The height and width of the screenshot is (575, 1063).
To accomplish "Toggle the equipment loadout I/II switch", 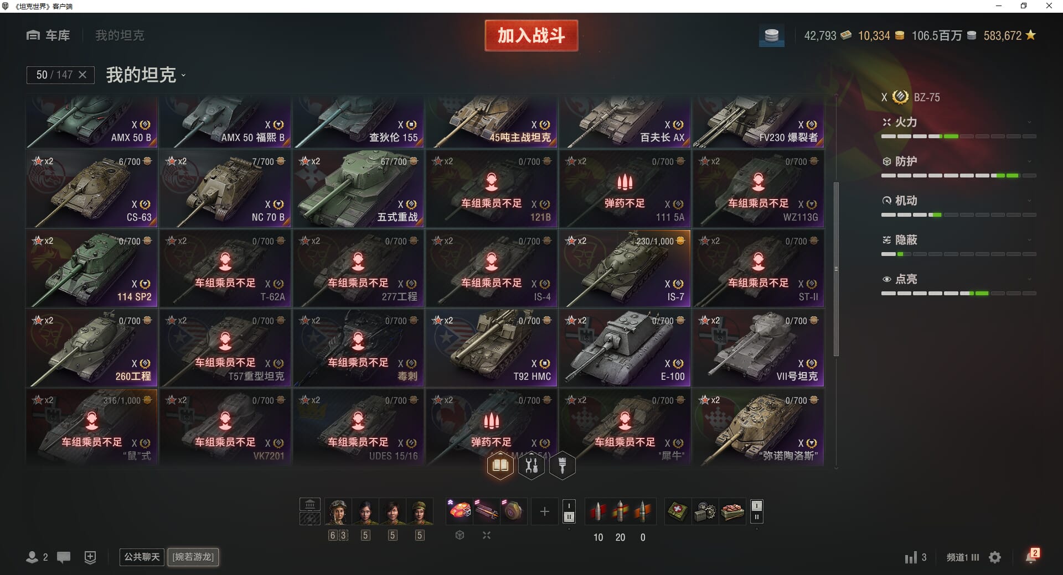I will (x=569, y=511).
